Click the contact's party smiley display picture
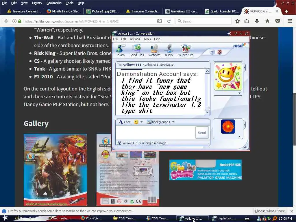The width and height of the screenshot is (296, 222). (x=228, y=76)
